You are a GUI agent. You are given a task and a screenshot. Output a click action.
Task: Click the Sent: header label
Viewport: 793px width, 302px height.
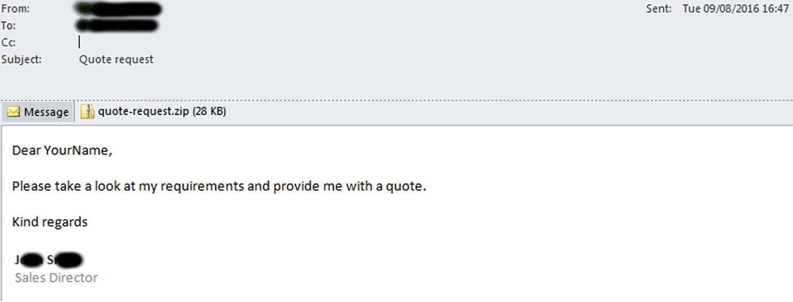659,9
